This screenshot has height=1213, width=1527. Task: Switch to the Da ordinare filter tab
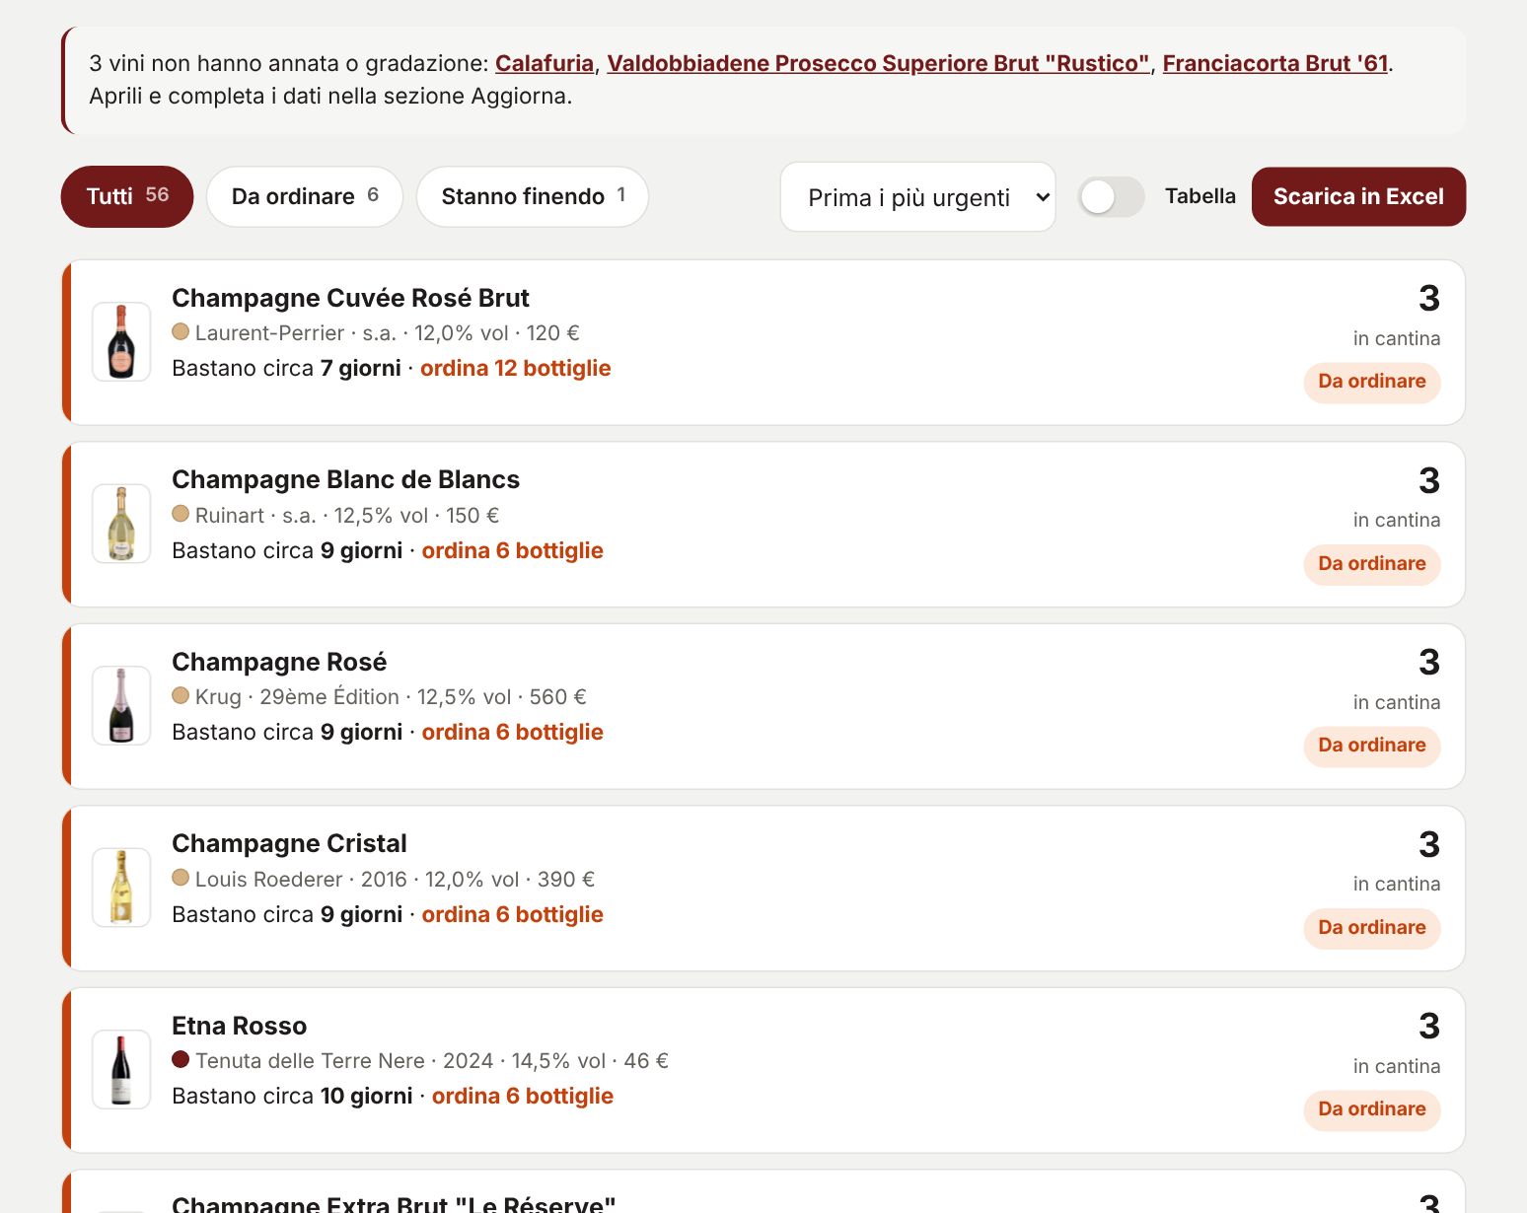[x=305, y=196]
